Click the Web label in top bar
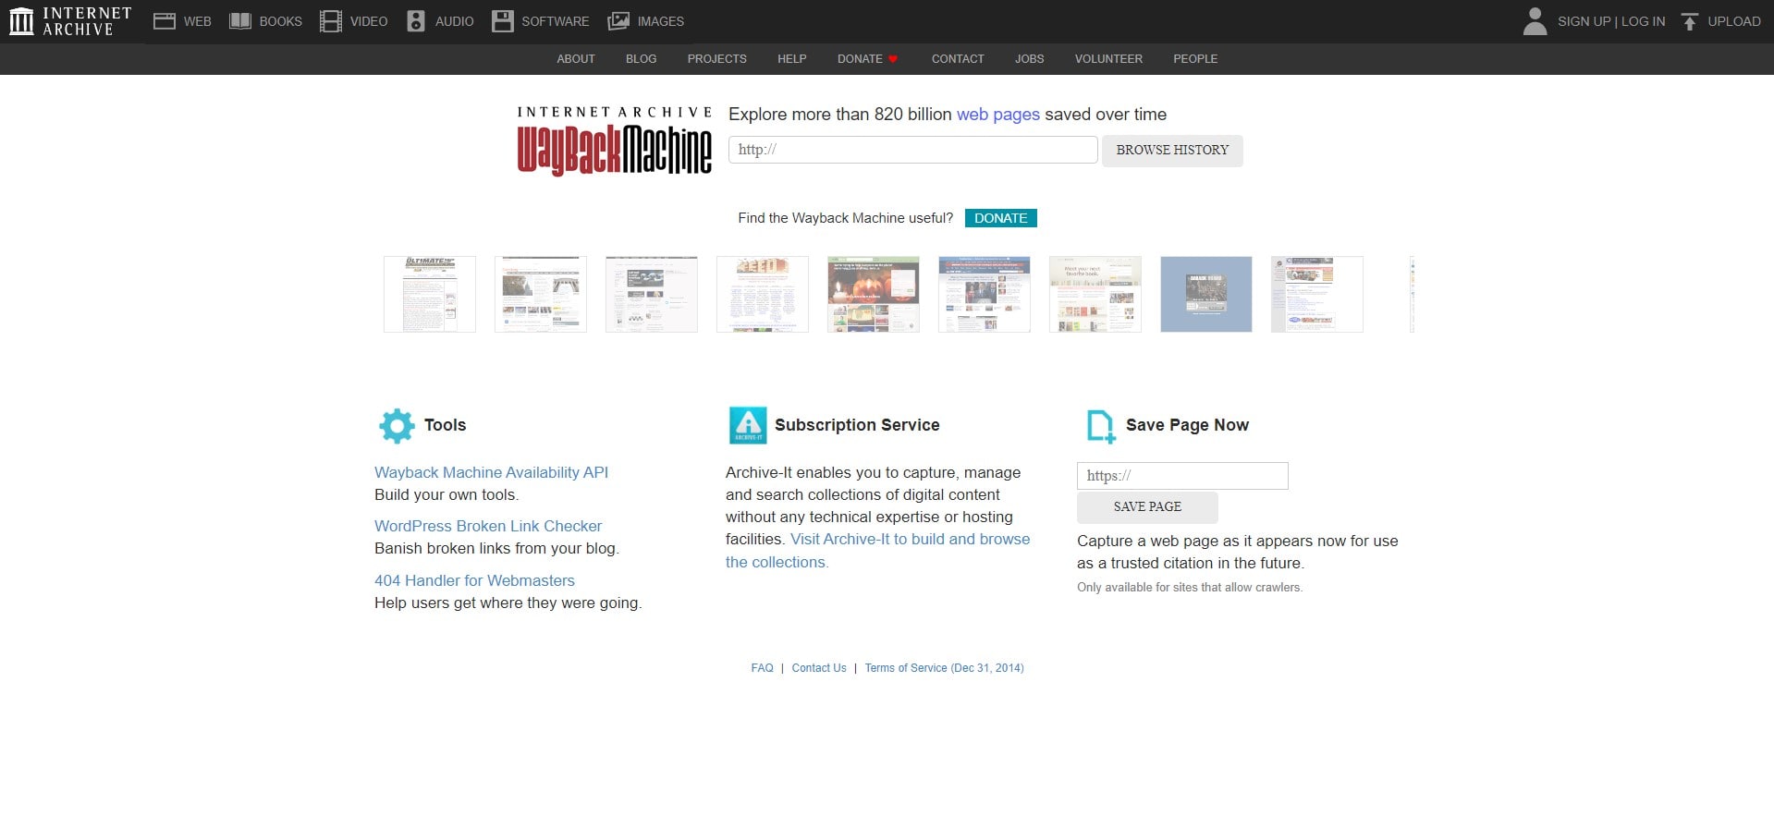Viewport: 1774px width, 828px height. coord(197,21)
